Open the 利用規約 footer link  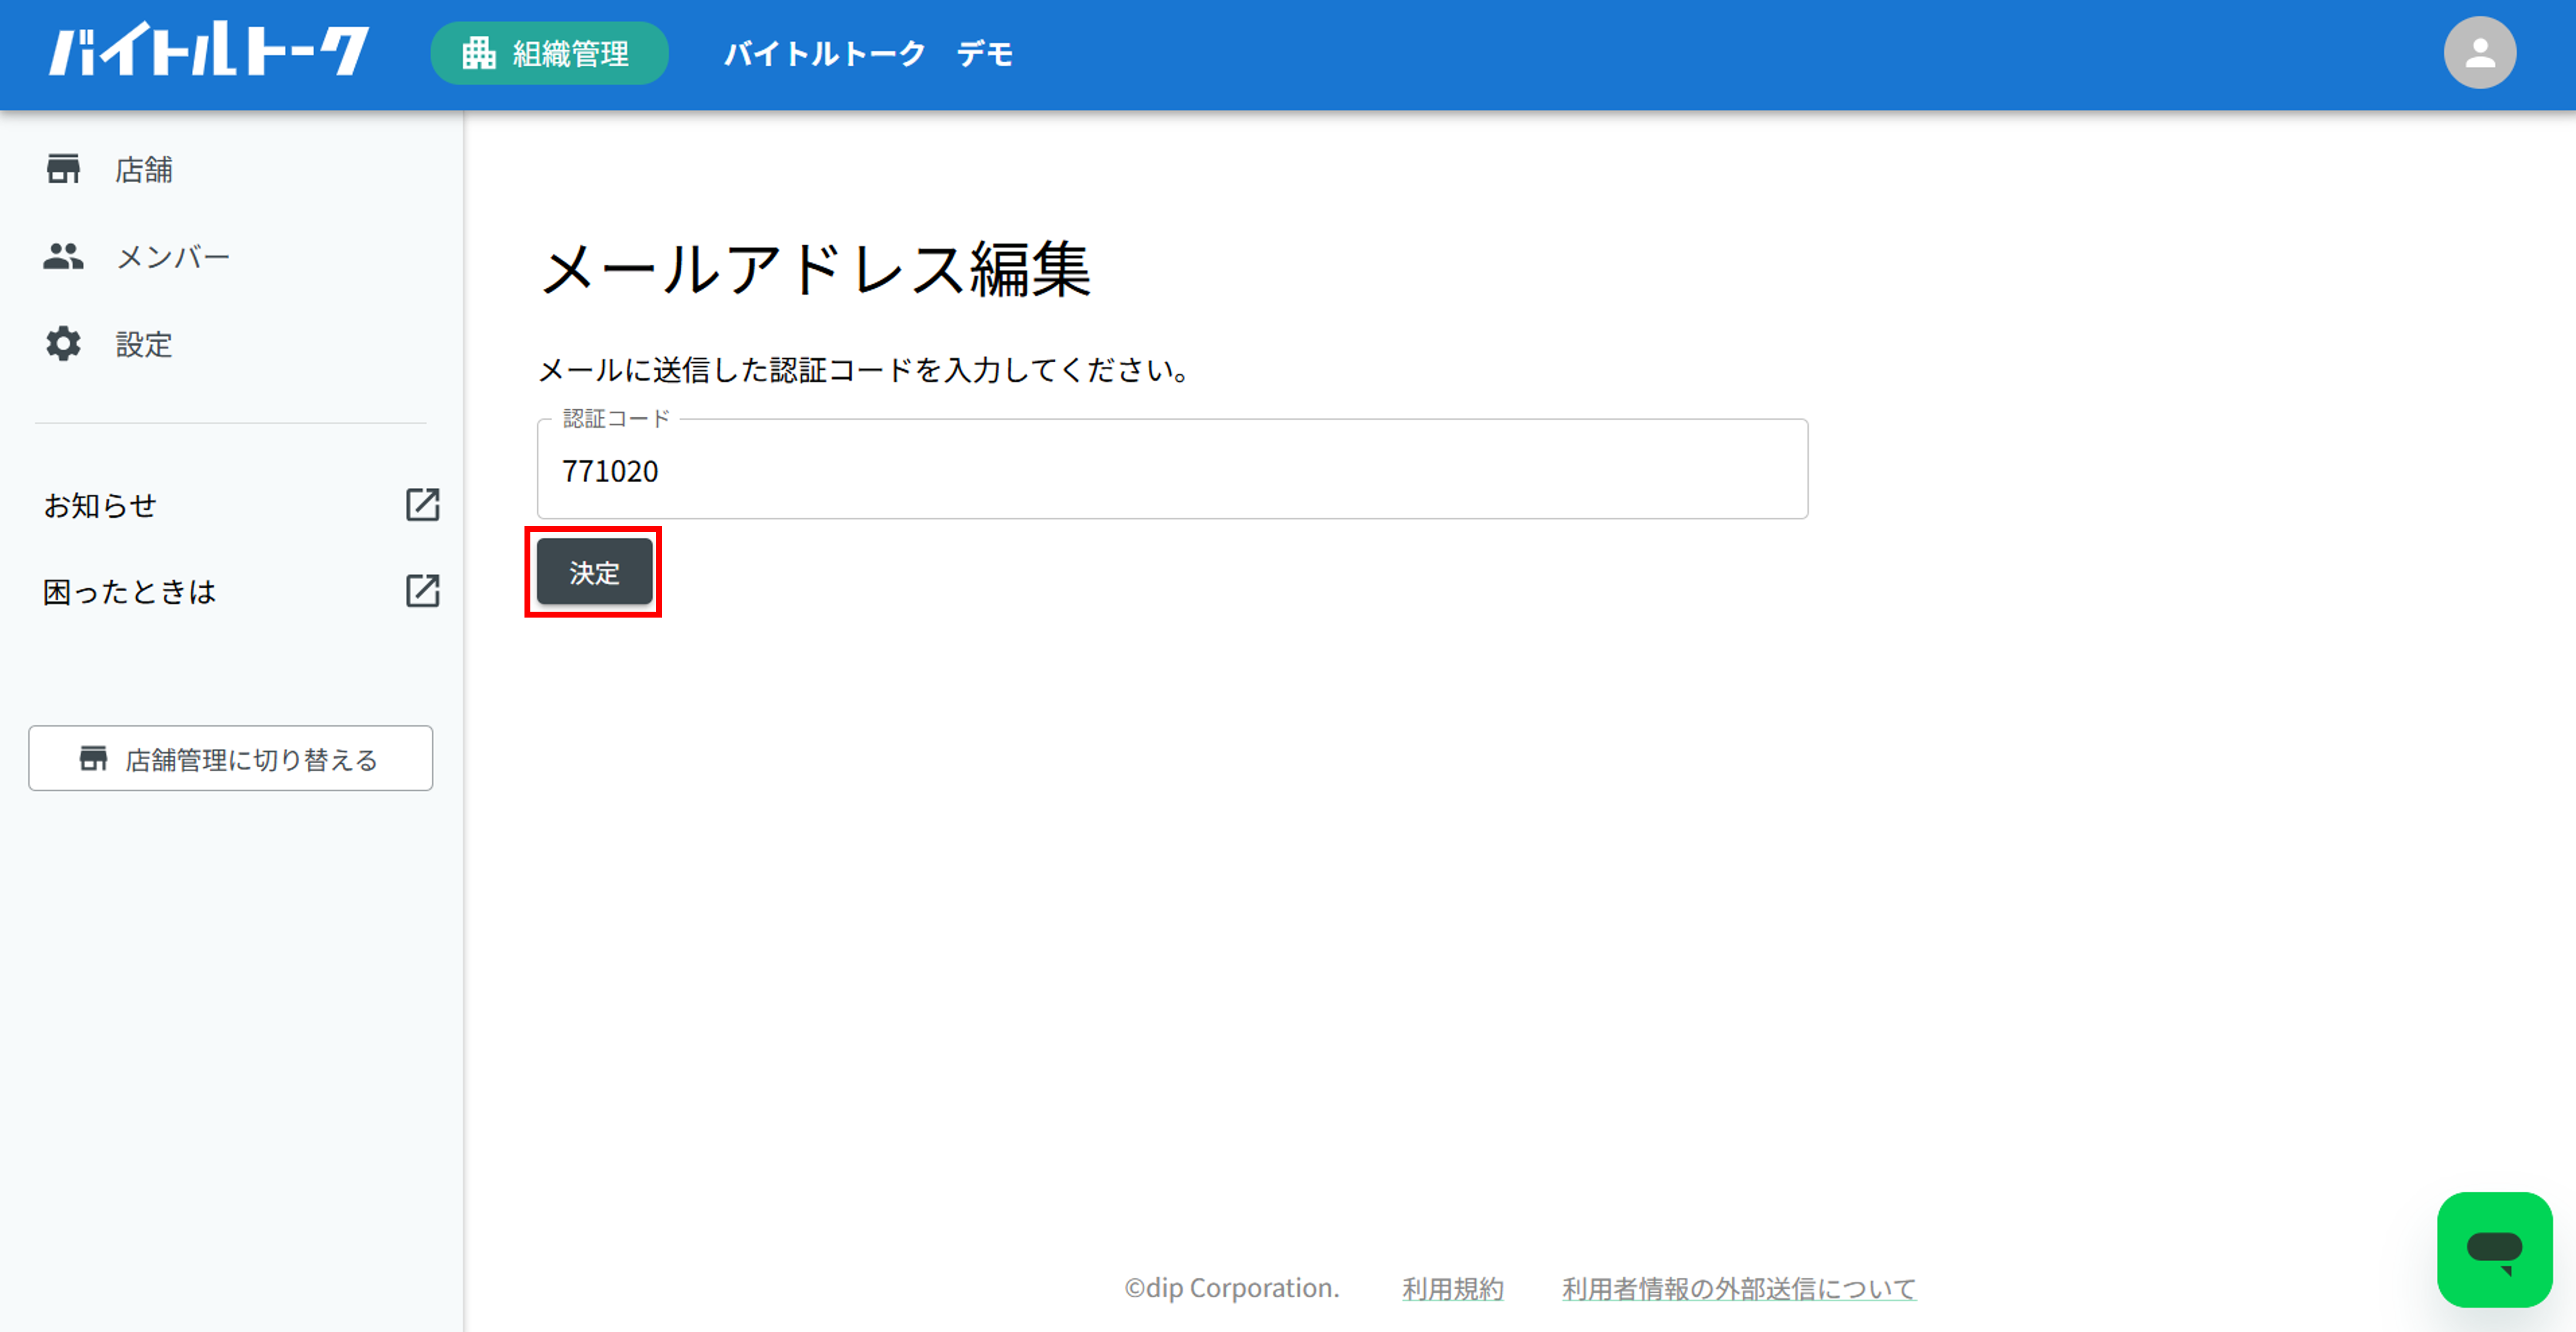pyautogui.click(x=1452, y=1288)
